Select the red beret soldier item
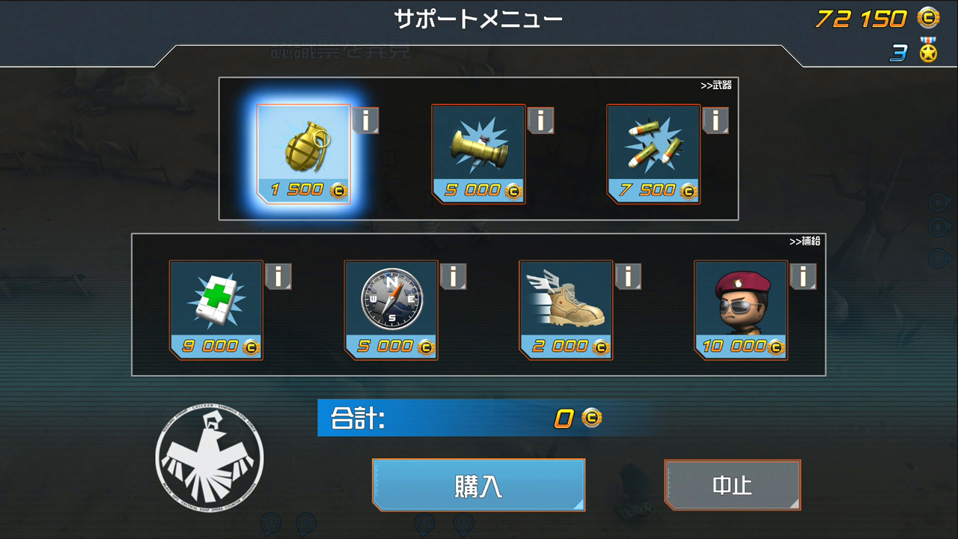 pos(741,310)
